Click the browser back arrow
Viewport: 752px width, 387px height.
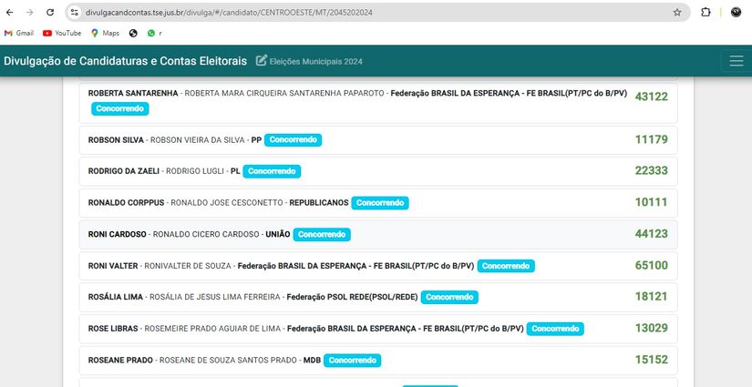tap(10, 13)
